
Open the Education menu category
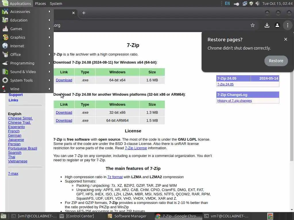tap(27, 20)
